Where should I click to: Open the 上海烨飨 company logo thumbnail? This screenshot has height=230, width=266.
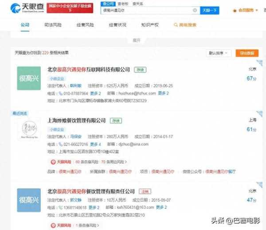coord(29,129)
